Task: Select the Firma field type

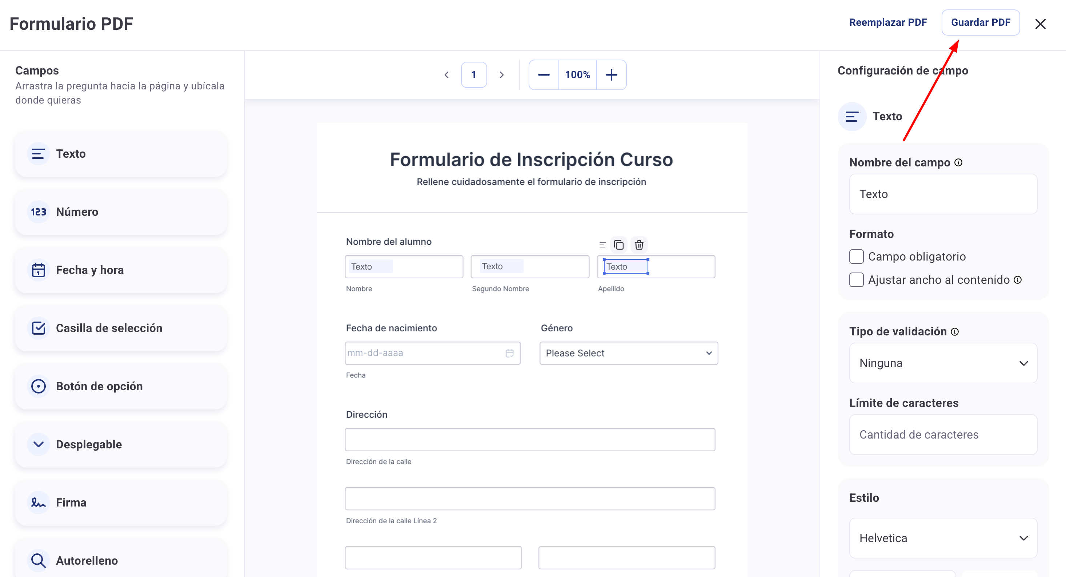Action: [121, 503]
